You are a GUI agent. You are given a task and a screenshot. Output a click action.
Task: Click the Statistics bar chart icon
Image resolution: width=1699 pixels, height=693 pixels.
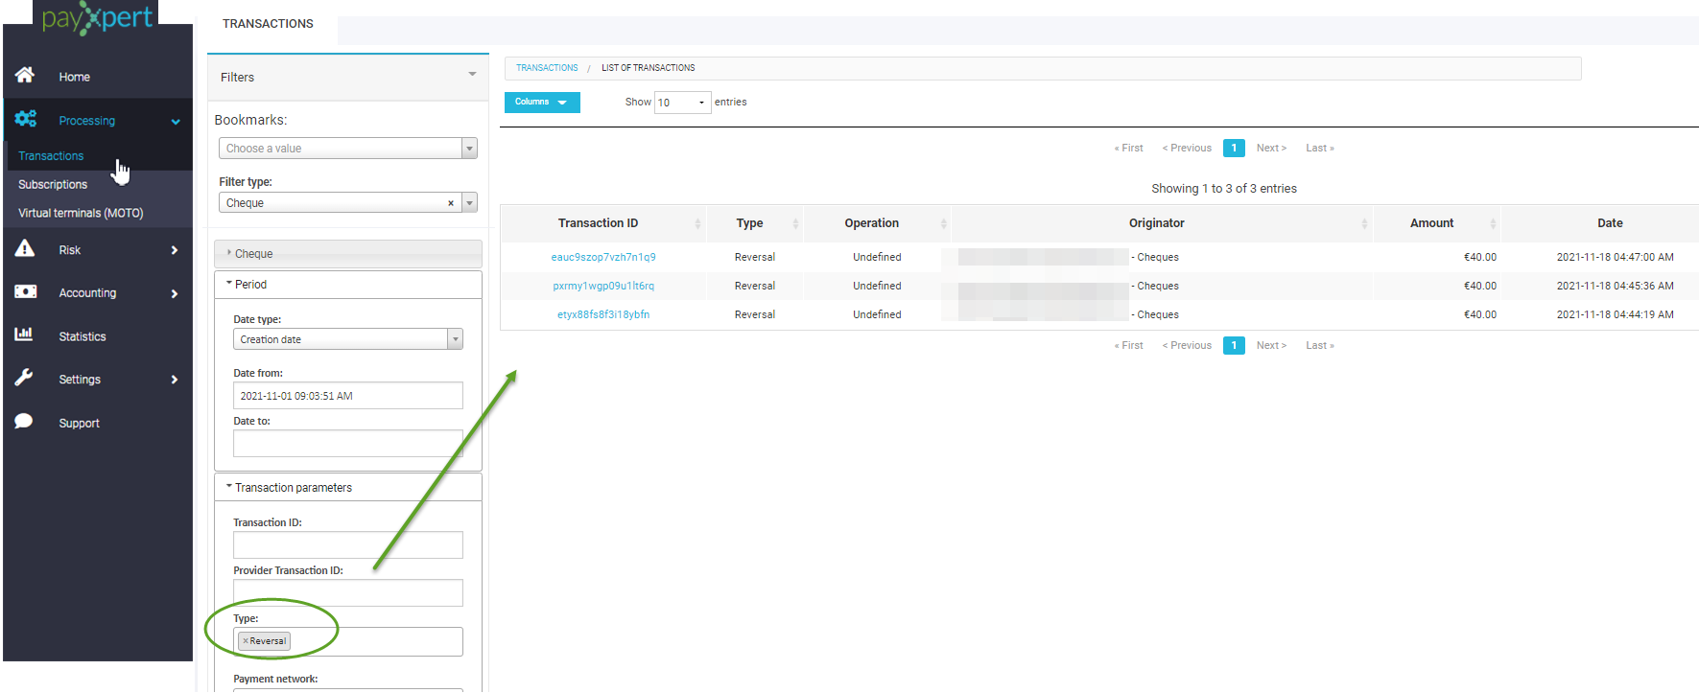coord(24,335)
